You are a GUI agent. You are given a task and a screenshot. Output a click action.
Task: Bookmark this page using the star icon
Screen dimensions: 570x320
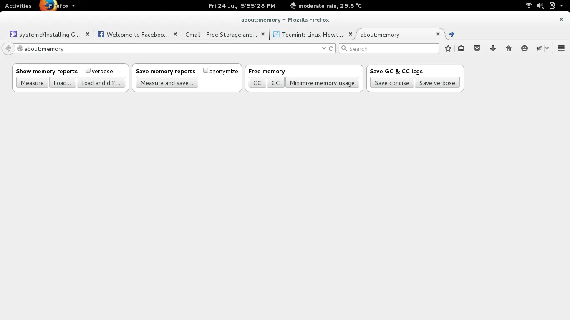tap(448, 48)
